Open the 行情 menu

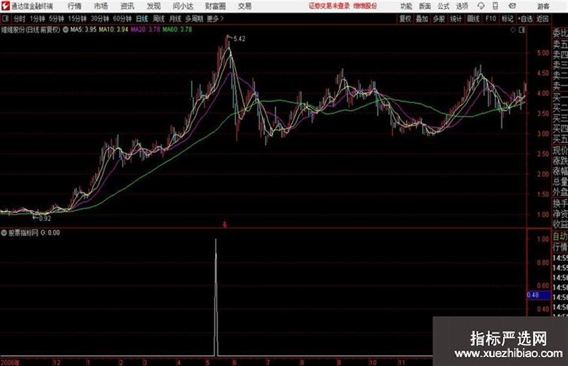click(75, 6)
